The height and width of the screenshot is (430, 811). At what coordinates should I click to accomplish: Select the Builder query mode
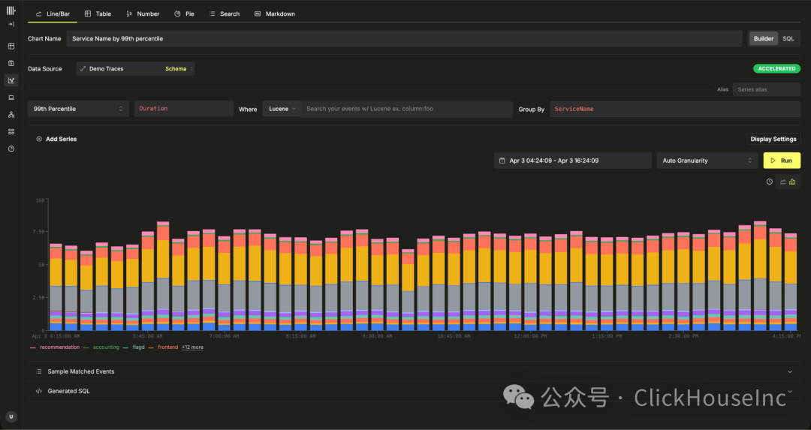(x=764, y=39)
